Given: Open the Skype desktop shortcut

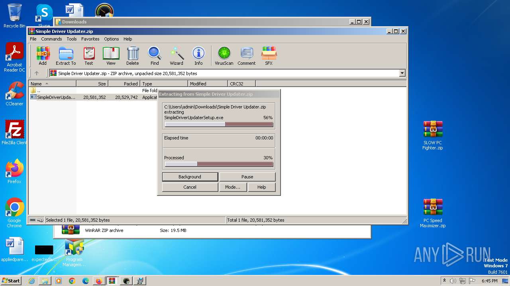Looking at the screenshot, I should pyautogui.click(x=44, y=16).
